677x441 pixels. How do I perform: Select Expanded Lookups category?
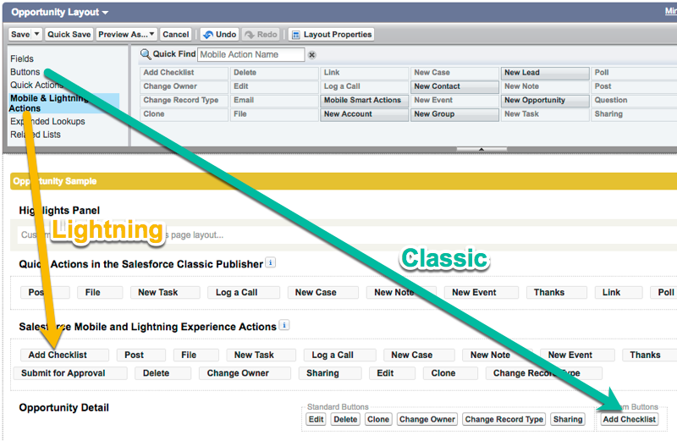tap(47, 121)
